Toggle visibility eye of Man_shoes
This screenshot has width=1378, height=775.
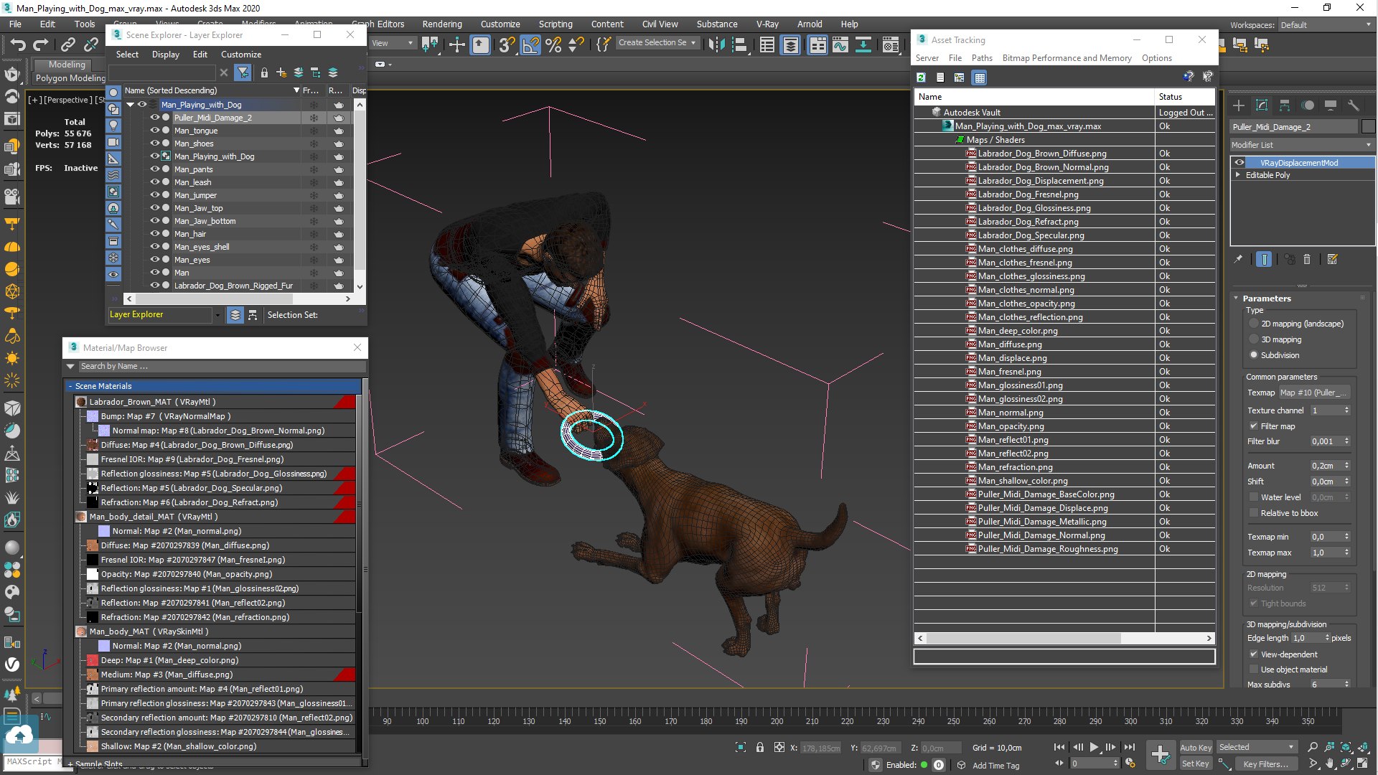154,144
